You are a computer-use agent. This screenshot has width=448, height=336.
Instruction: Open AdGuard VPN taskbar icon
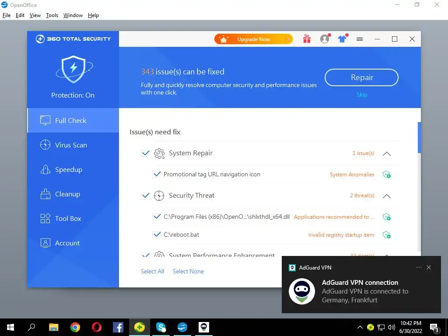pos(204,327)
